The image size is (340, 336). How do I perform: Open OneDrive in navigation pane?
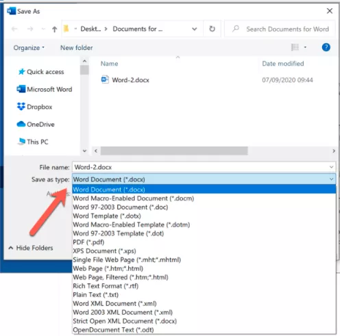[x=36, y=125]
